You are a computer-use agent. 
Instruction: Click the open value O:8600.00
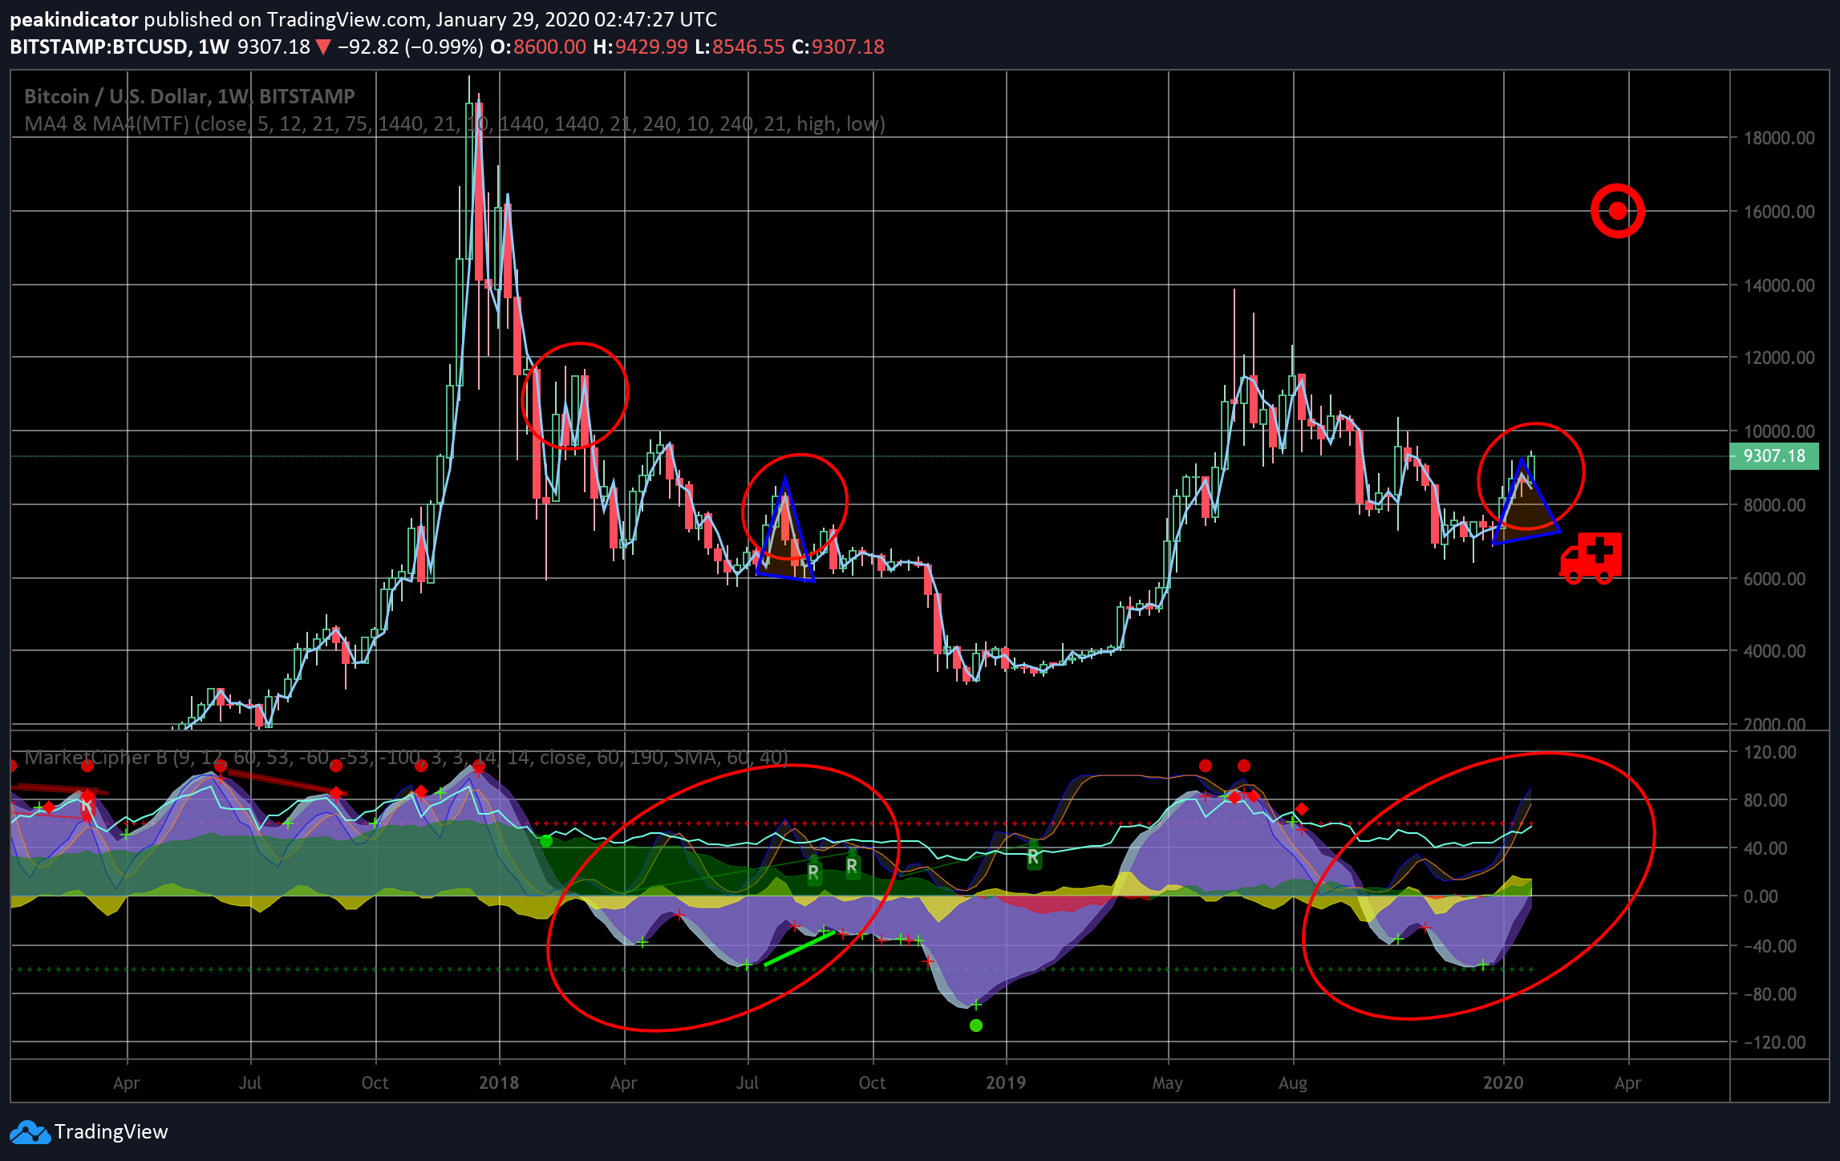click(538, 47)
